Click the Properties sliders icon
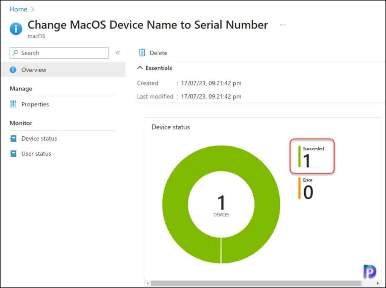This screenshot has height=288, width=386. click(13, 104)
